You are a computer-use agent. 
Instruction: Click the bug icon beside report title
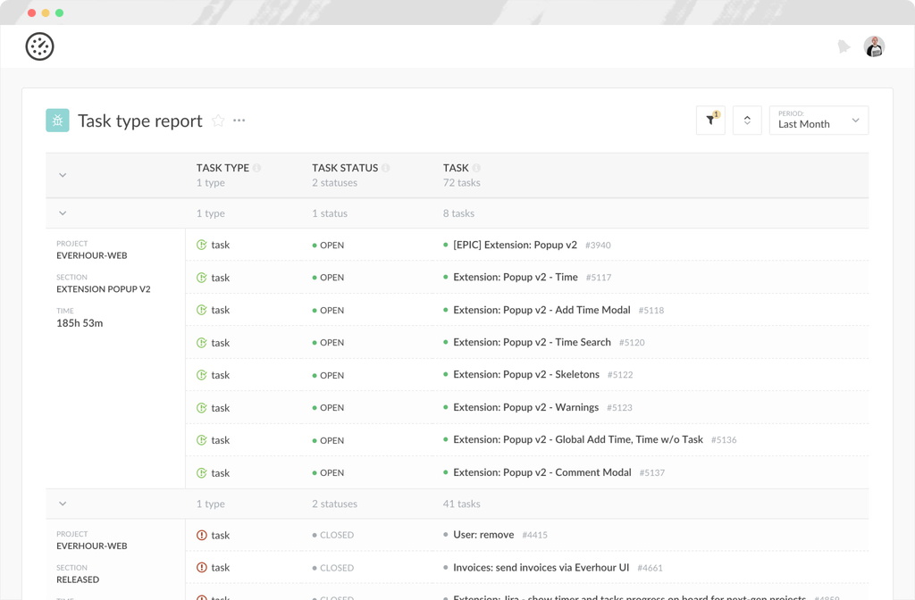57,120
